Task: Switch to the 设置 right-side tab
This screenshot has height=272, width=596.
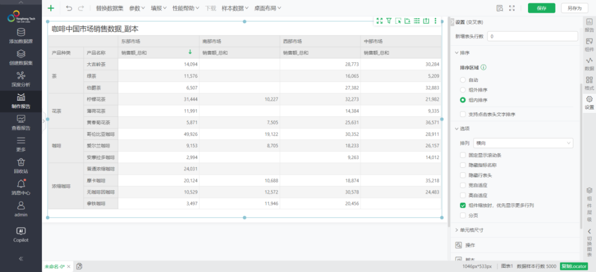Action: (x=589, y=103)
